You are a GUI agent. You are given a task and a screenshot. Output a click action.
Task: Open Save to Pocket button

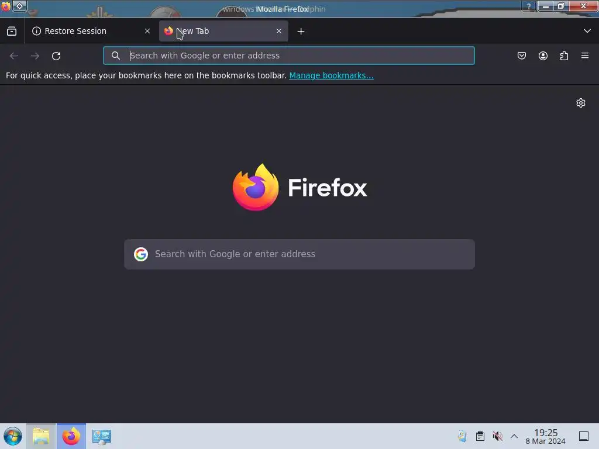click(522, 56)
